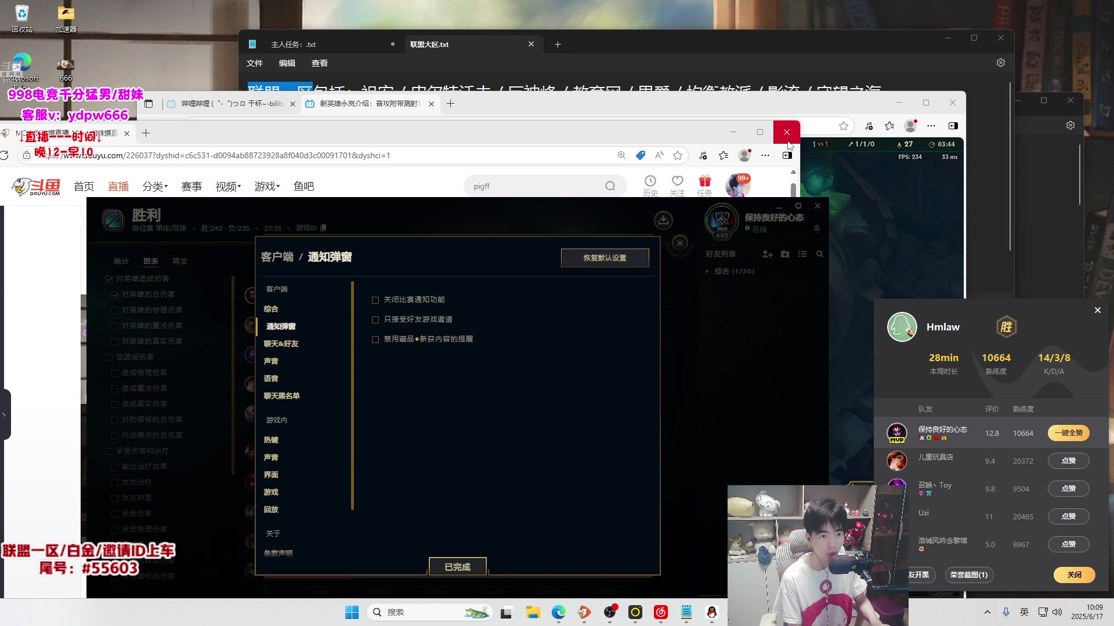Open 赛事 link in Douyu nav

pos(191,186)
